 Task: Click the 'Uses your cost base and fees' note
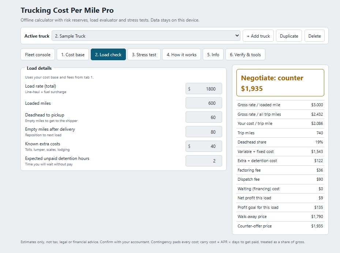(59, 77)
